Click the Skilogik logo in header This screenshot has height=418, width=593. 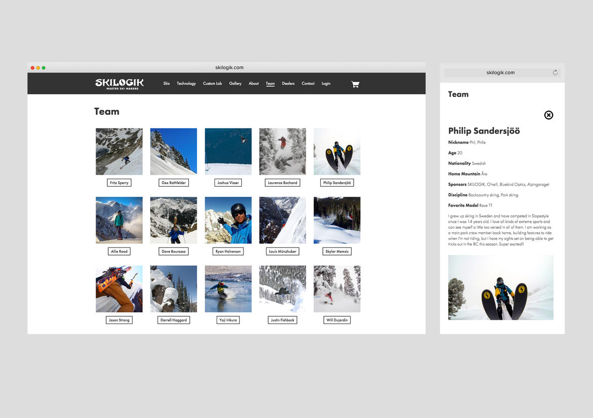119,84
